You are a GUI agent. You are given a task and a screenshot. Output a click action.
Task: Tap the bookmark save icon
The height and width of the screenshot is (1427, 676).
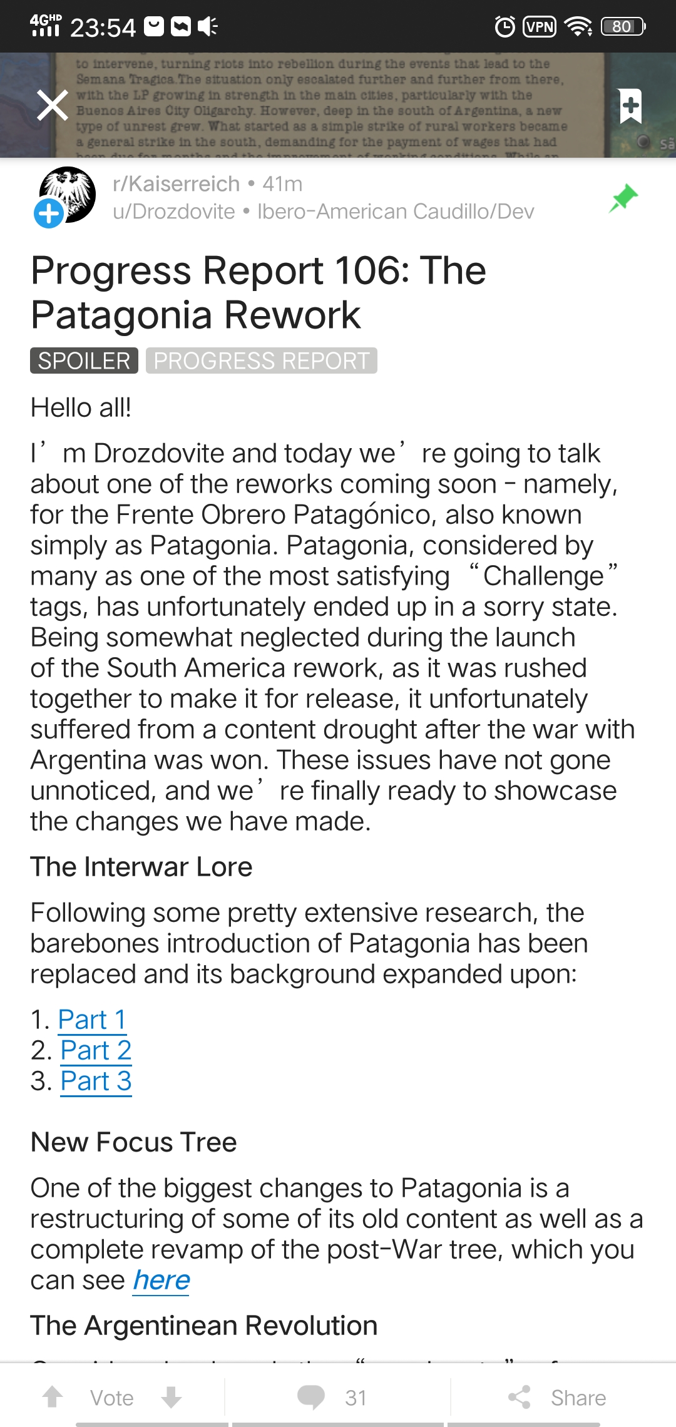click(x=630, y=106)
